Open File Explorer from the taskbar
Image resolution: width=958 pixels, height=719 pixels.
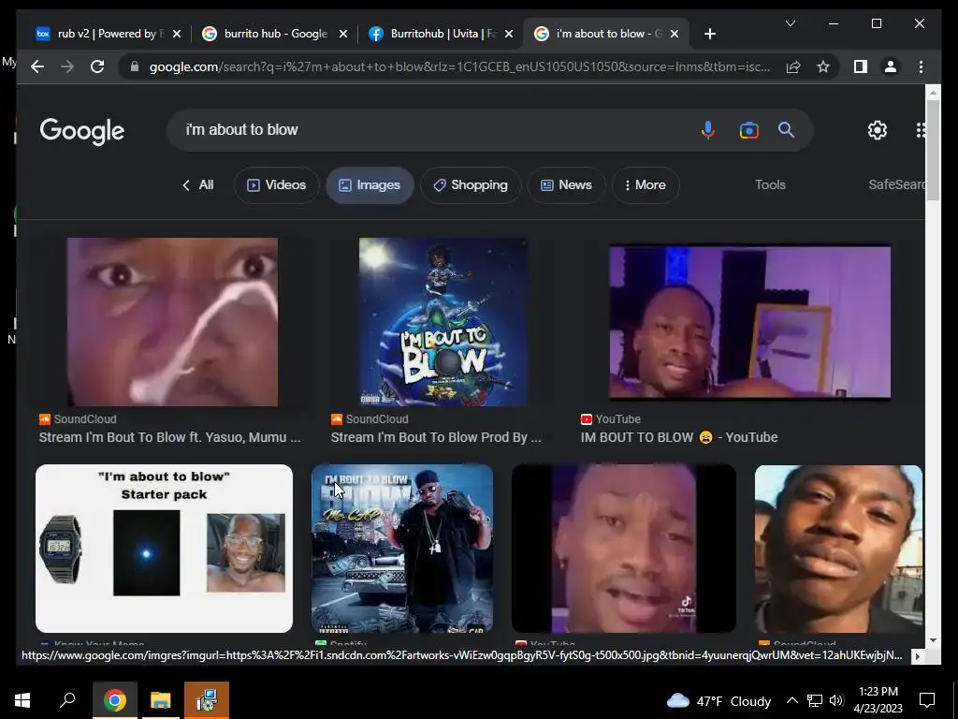(160, 700)
